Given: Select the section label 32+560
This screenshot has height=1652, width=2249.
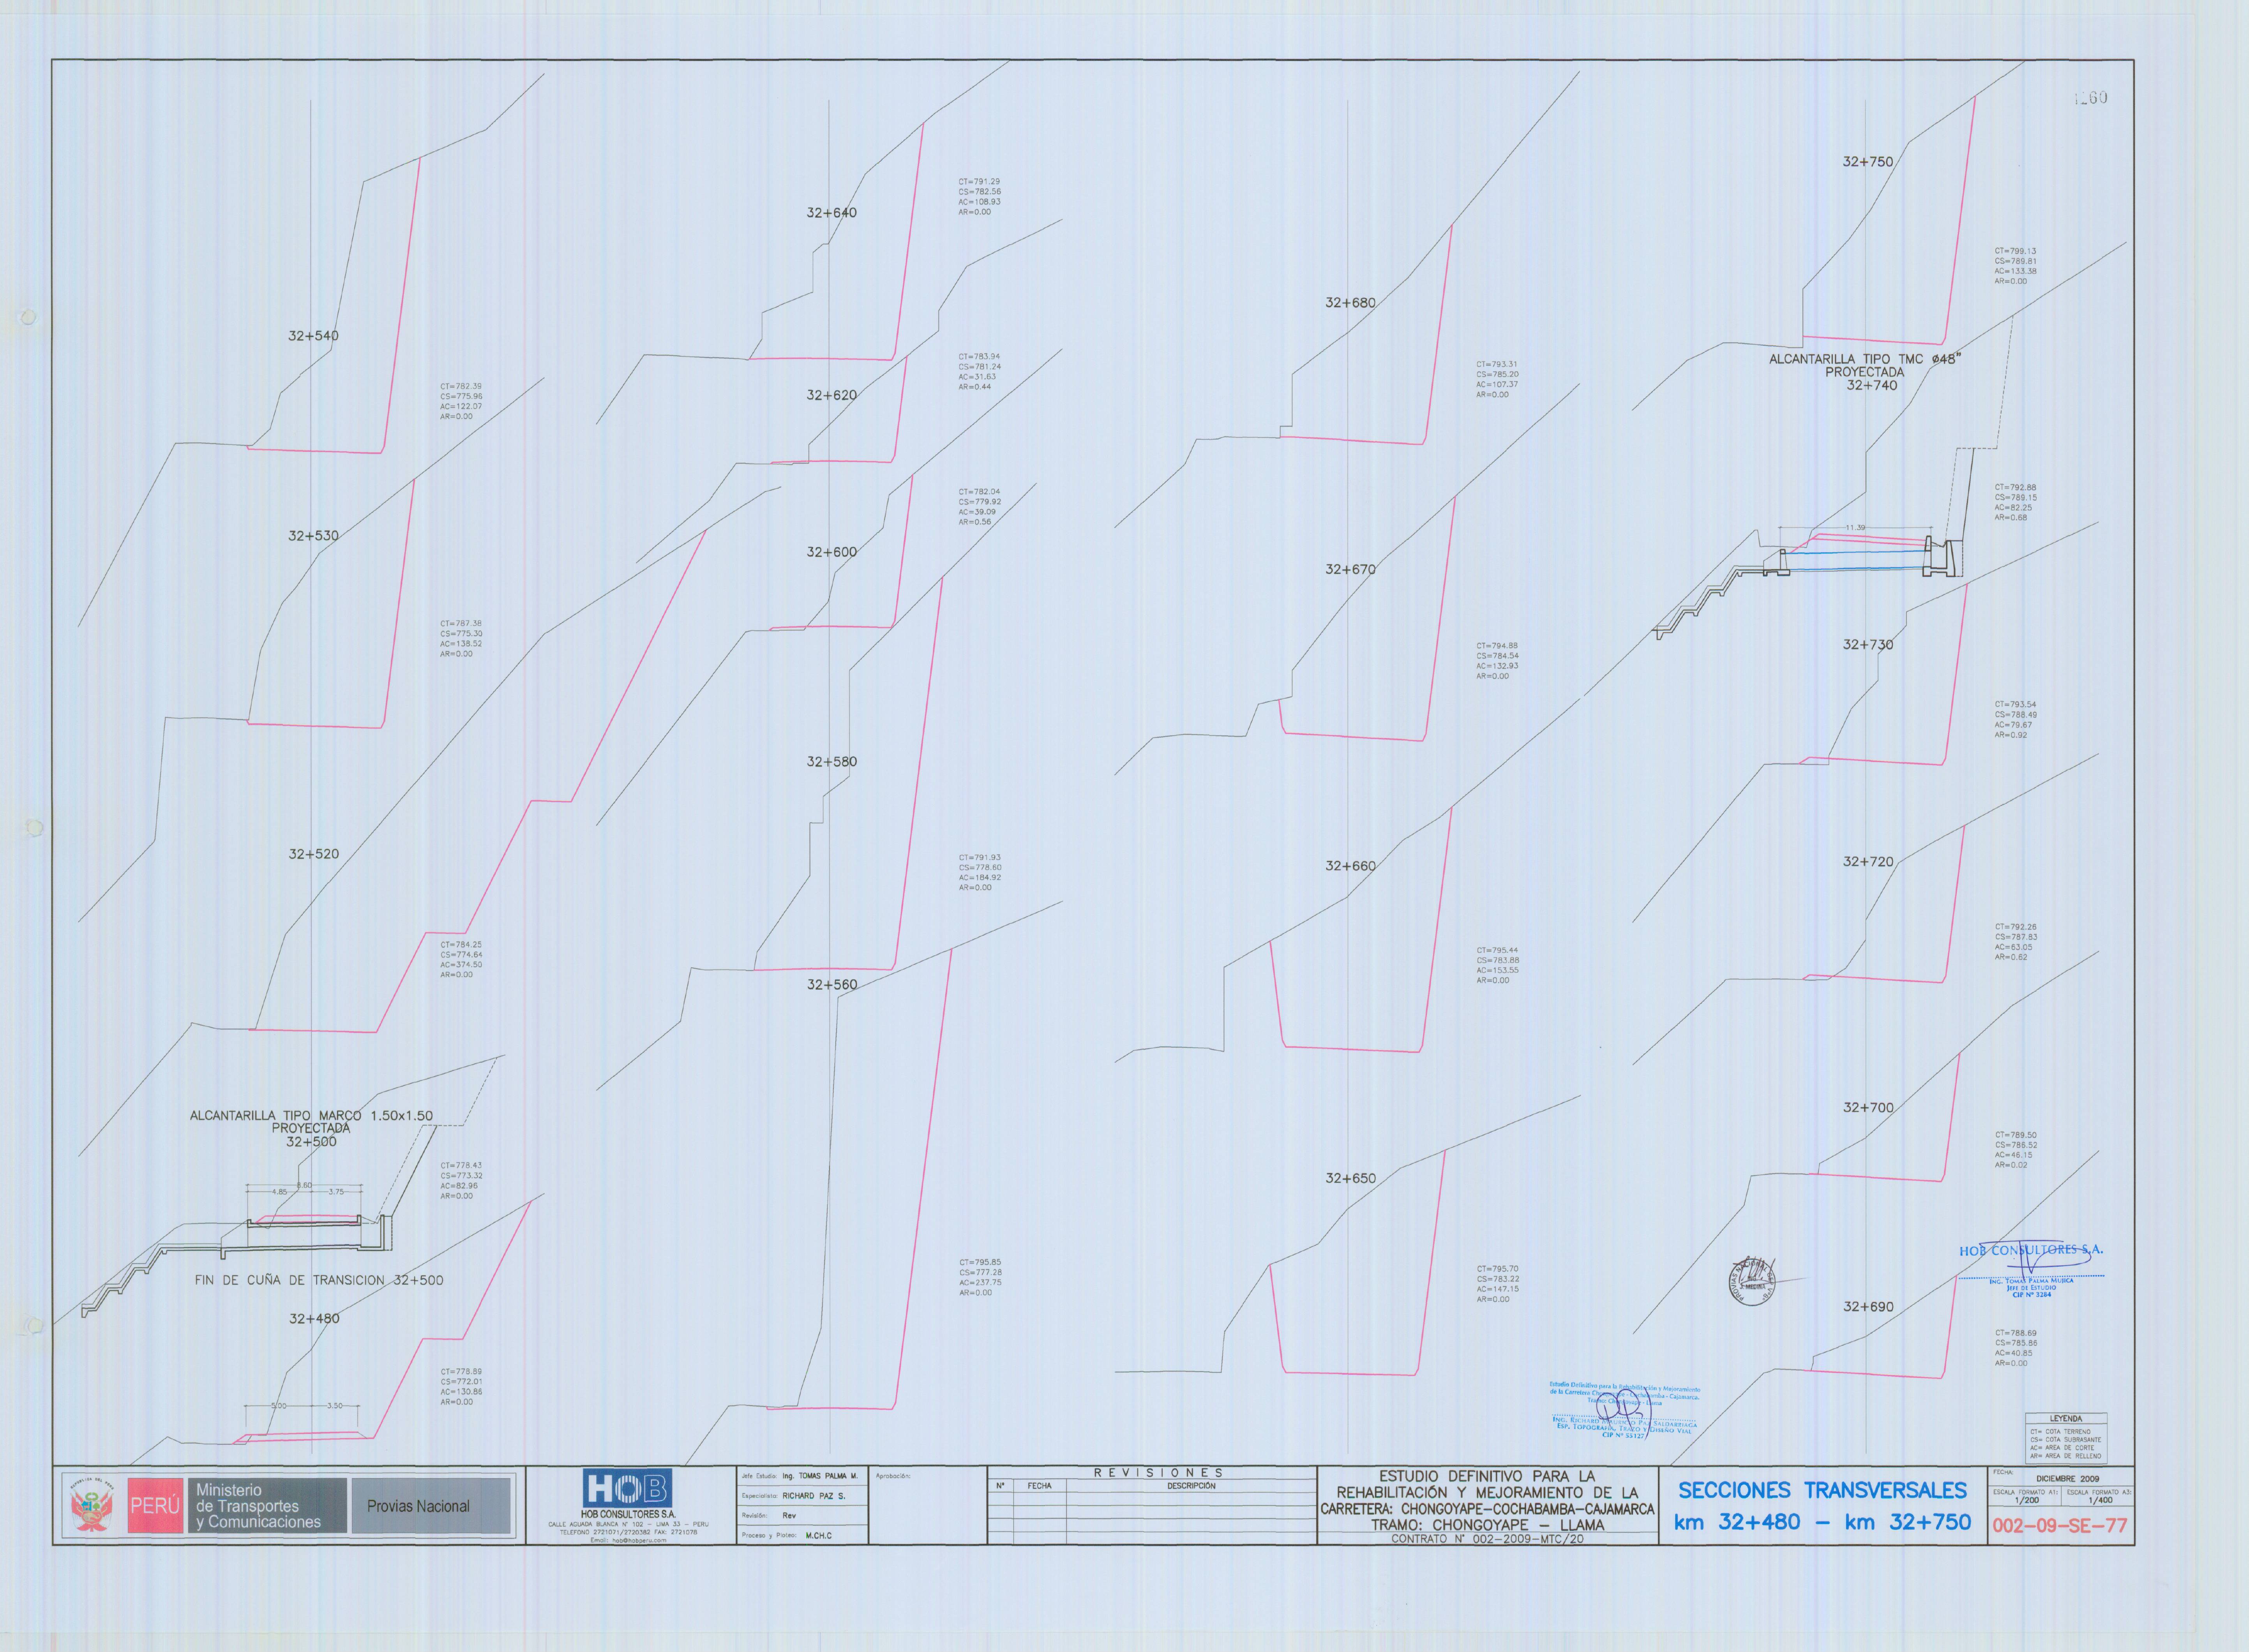Looking at the screenshot, I should point(832,985).
